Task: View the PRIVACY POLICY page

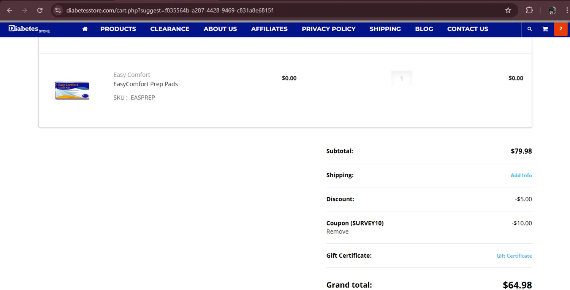Action: click(329, 29)
